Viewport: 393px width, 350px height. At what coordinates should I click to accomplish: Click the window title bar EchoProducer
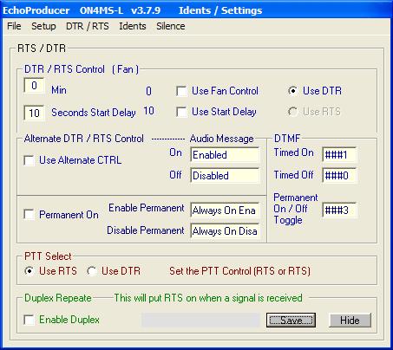[x=196, y=10]
